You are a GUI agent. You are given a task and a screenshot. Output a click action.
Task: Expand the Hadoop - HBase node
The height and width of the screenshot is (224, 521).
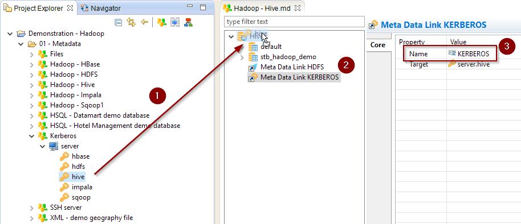tap(32, 64)
